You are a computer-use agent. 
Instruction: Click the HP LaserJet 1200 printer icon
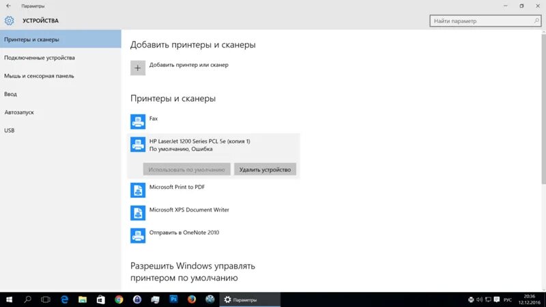tap(138, 145)
